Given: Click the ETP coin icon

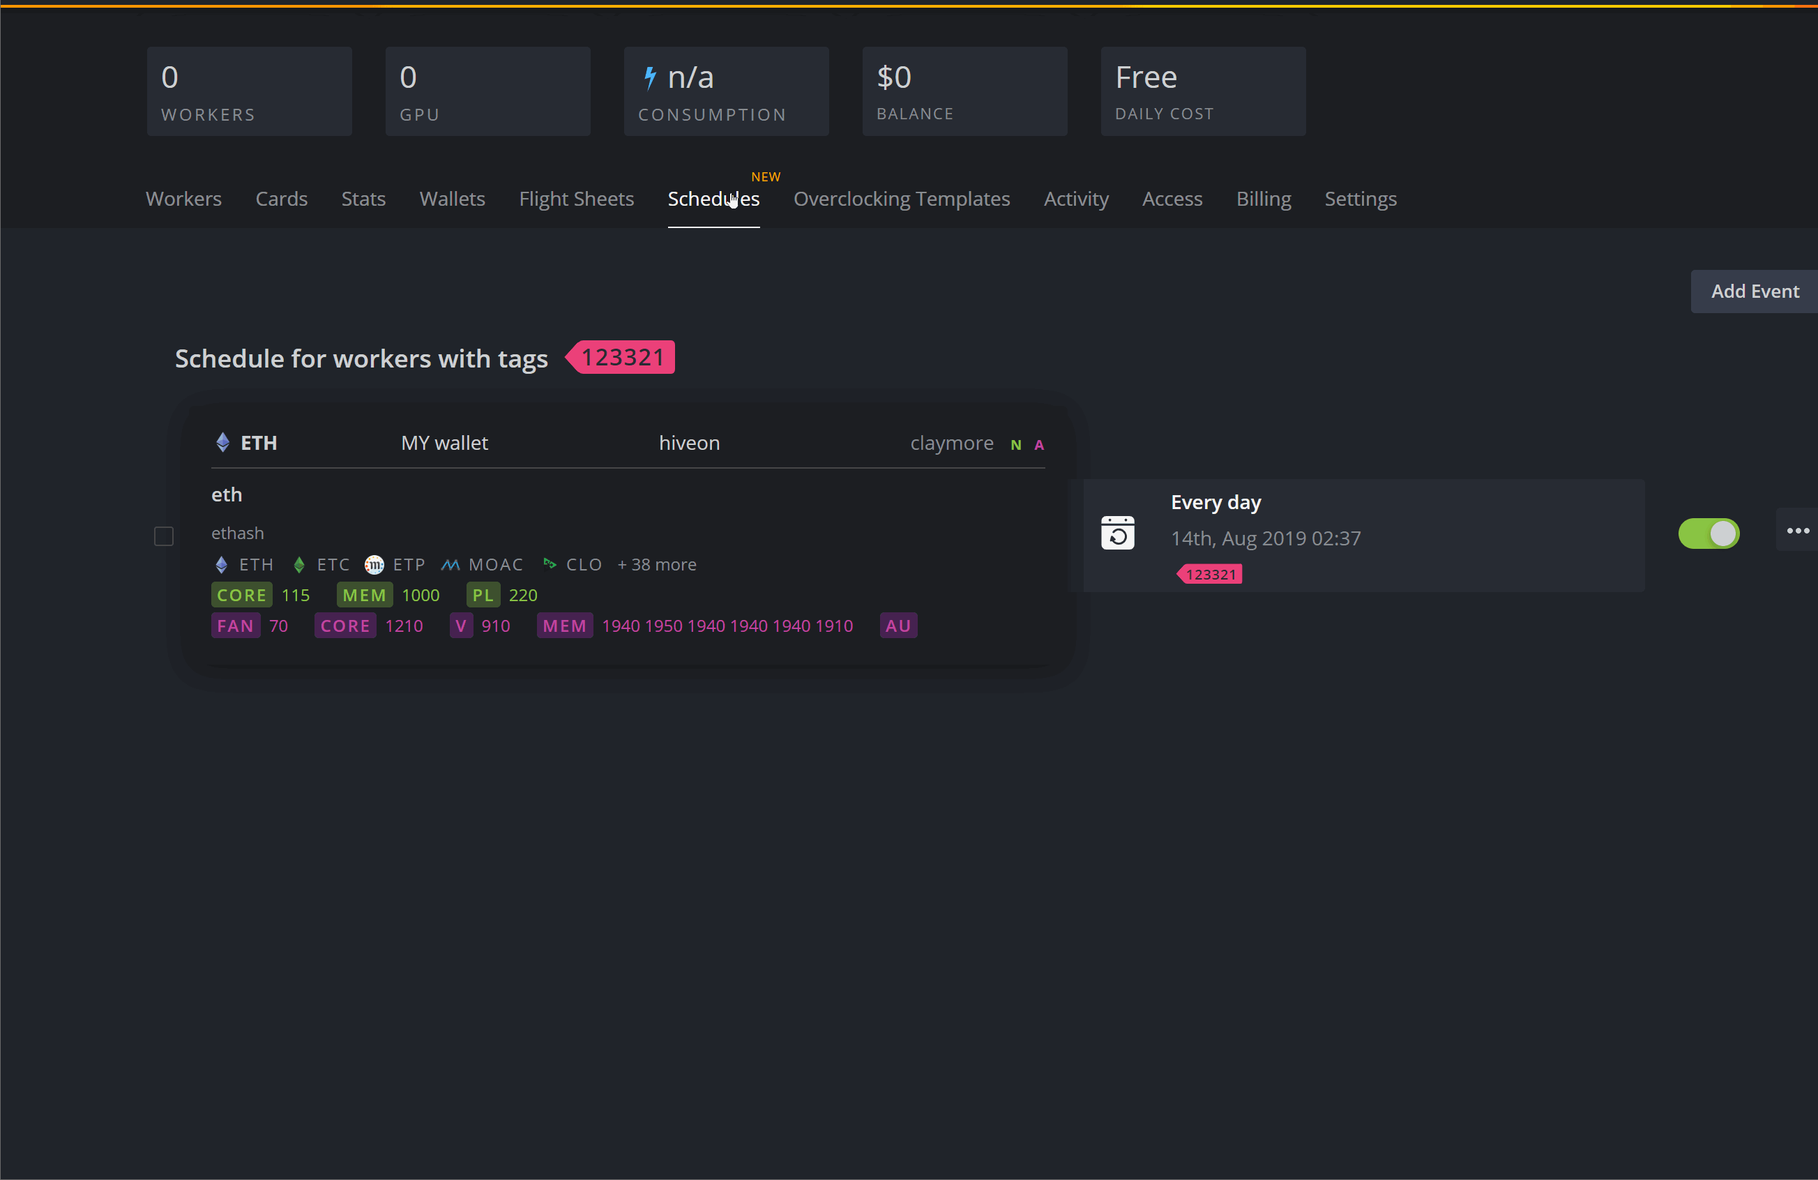Looking at the screenshot, I should pyautogui.click(x=374, y=564).
